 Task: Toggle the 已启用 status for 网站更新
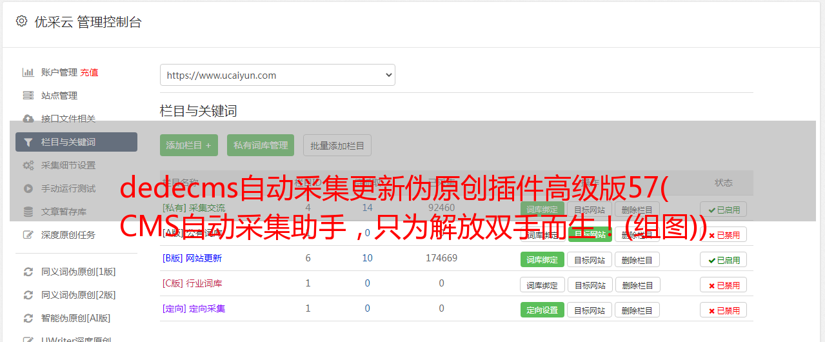[x=724, y=259]
